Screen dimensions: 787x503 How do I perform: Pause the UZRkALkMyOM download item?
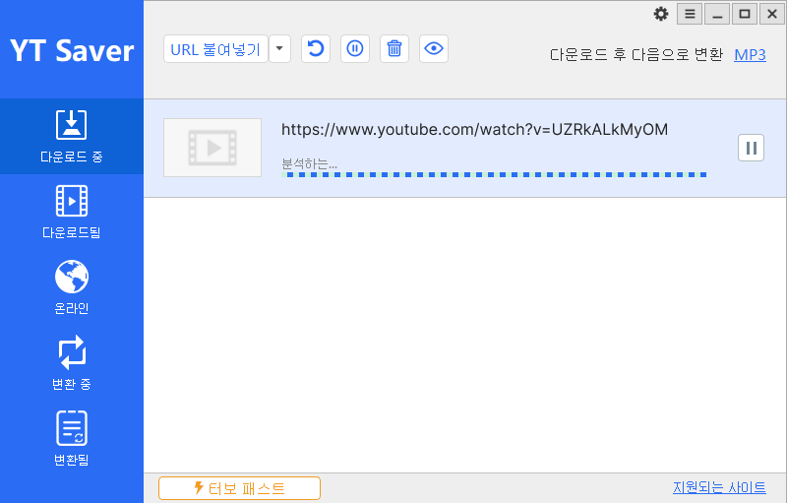(751, 148)
